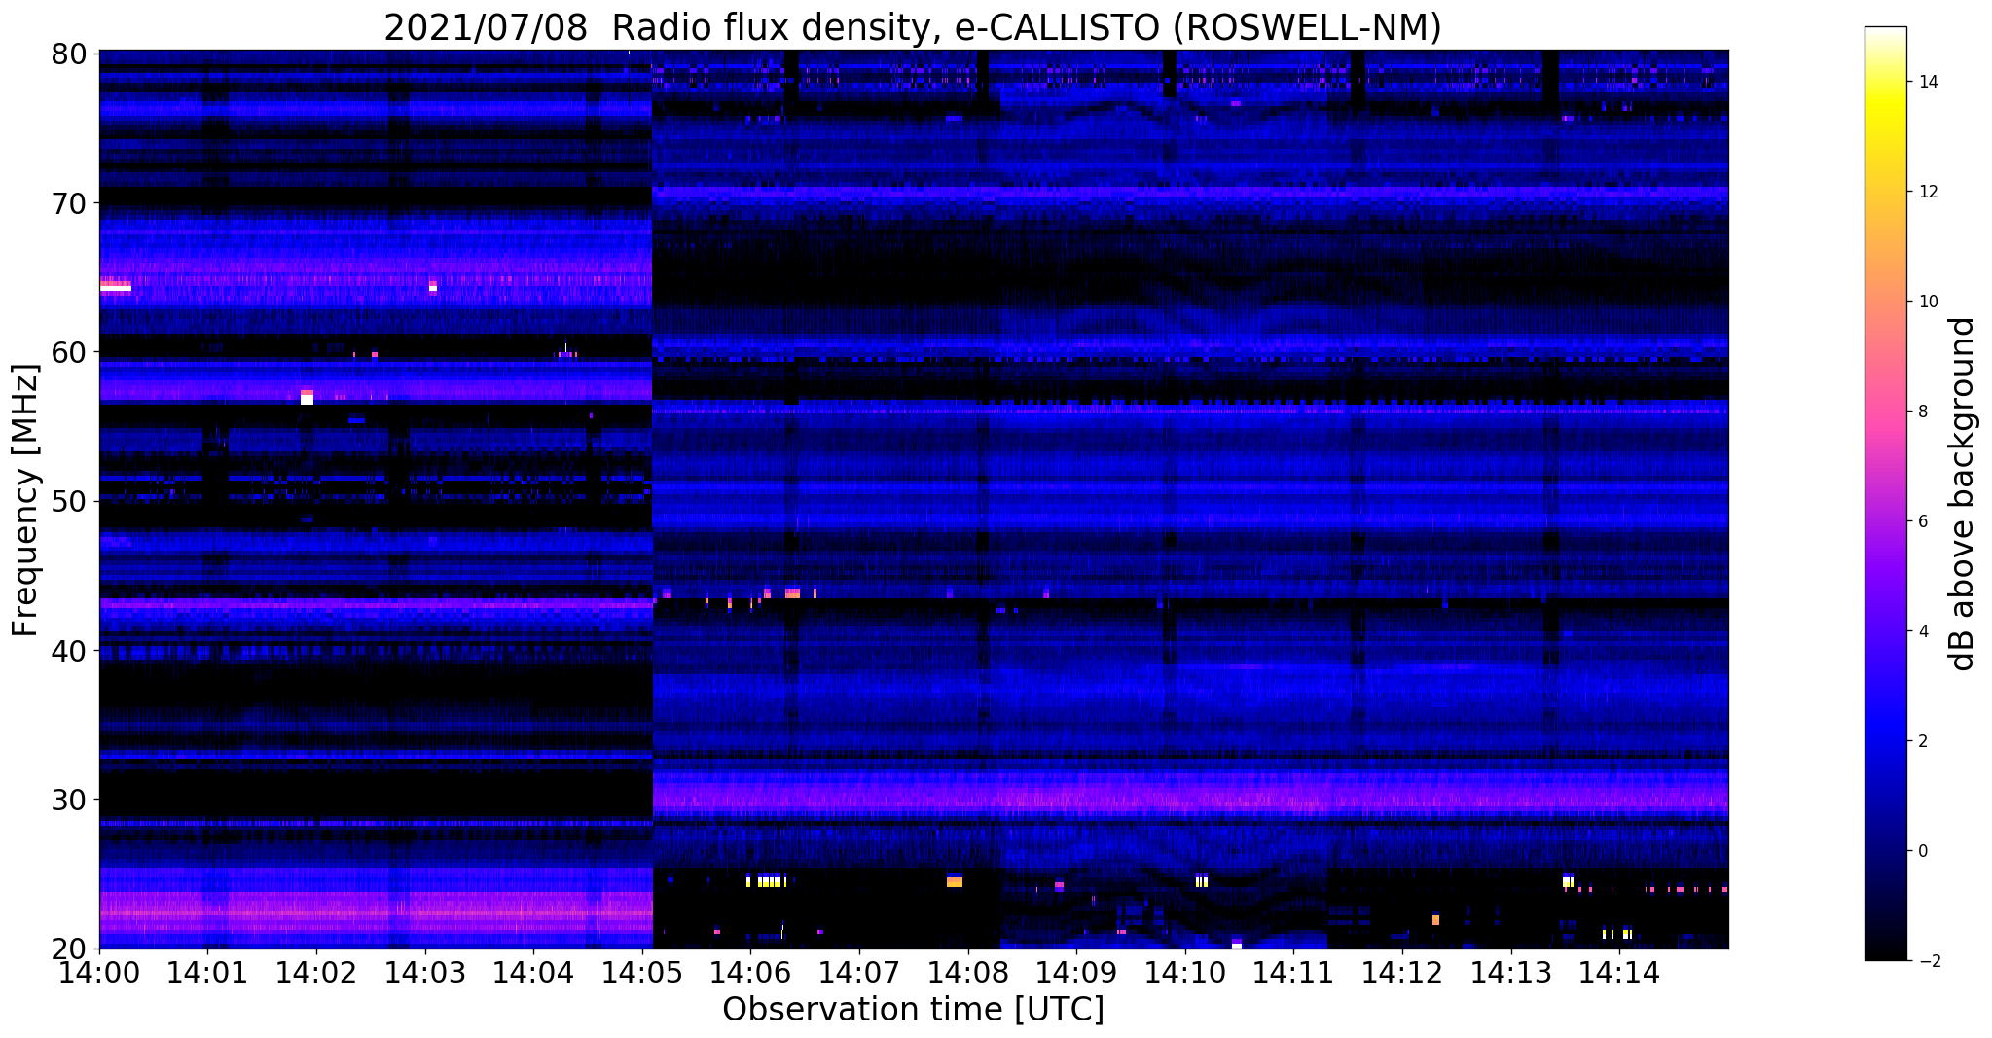Screen dimensions: 1992x1038
Task: Click the 14:04 time tick label
Action: pos(532,971)
